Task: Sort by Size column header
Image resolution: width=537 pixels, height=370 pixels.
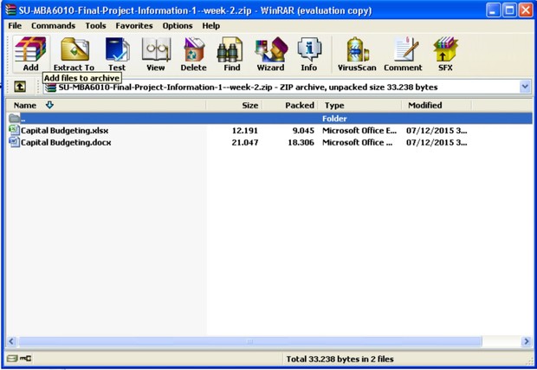Action: [234, 105]
